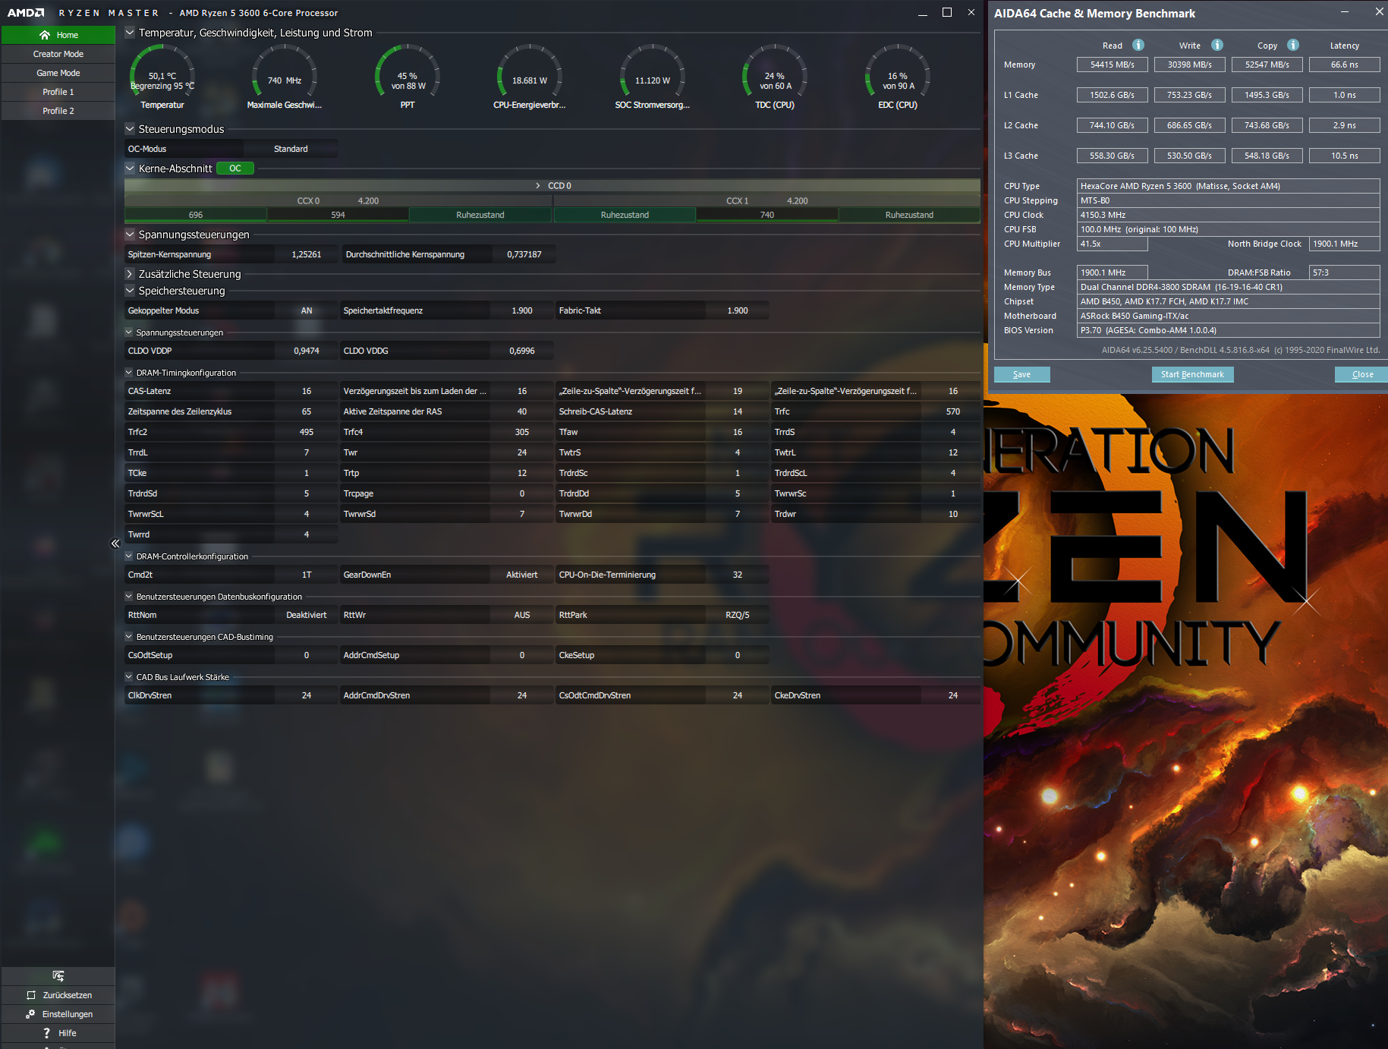Click the Gekoppelter Modus AN value
Viewport: 1388px width, 1049px height.
coord(307,310)
